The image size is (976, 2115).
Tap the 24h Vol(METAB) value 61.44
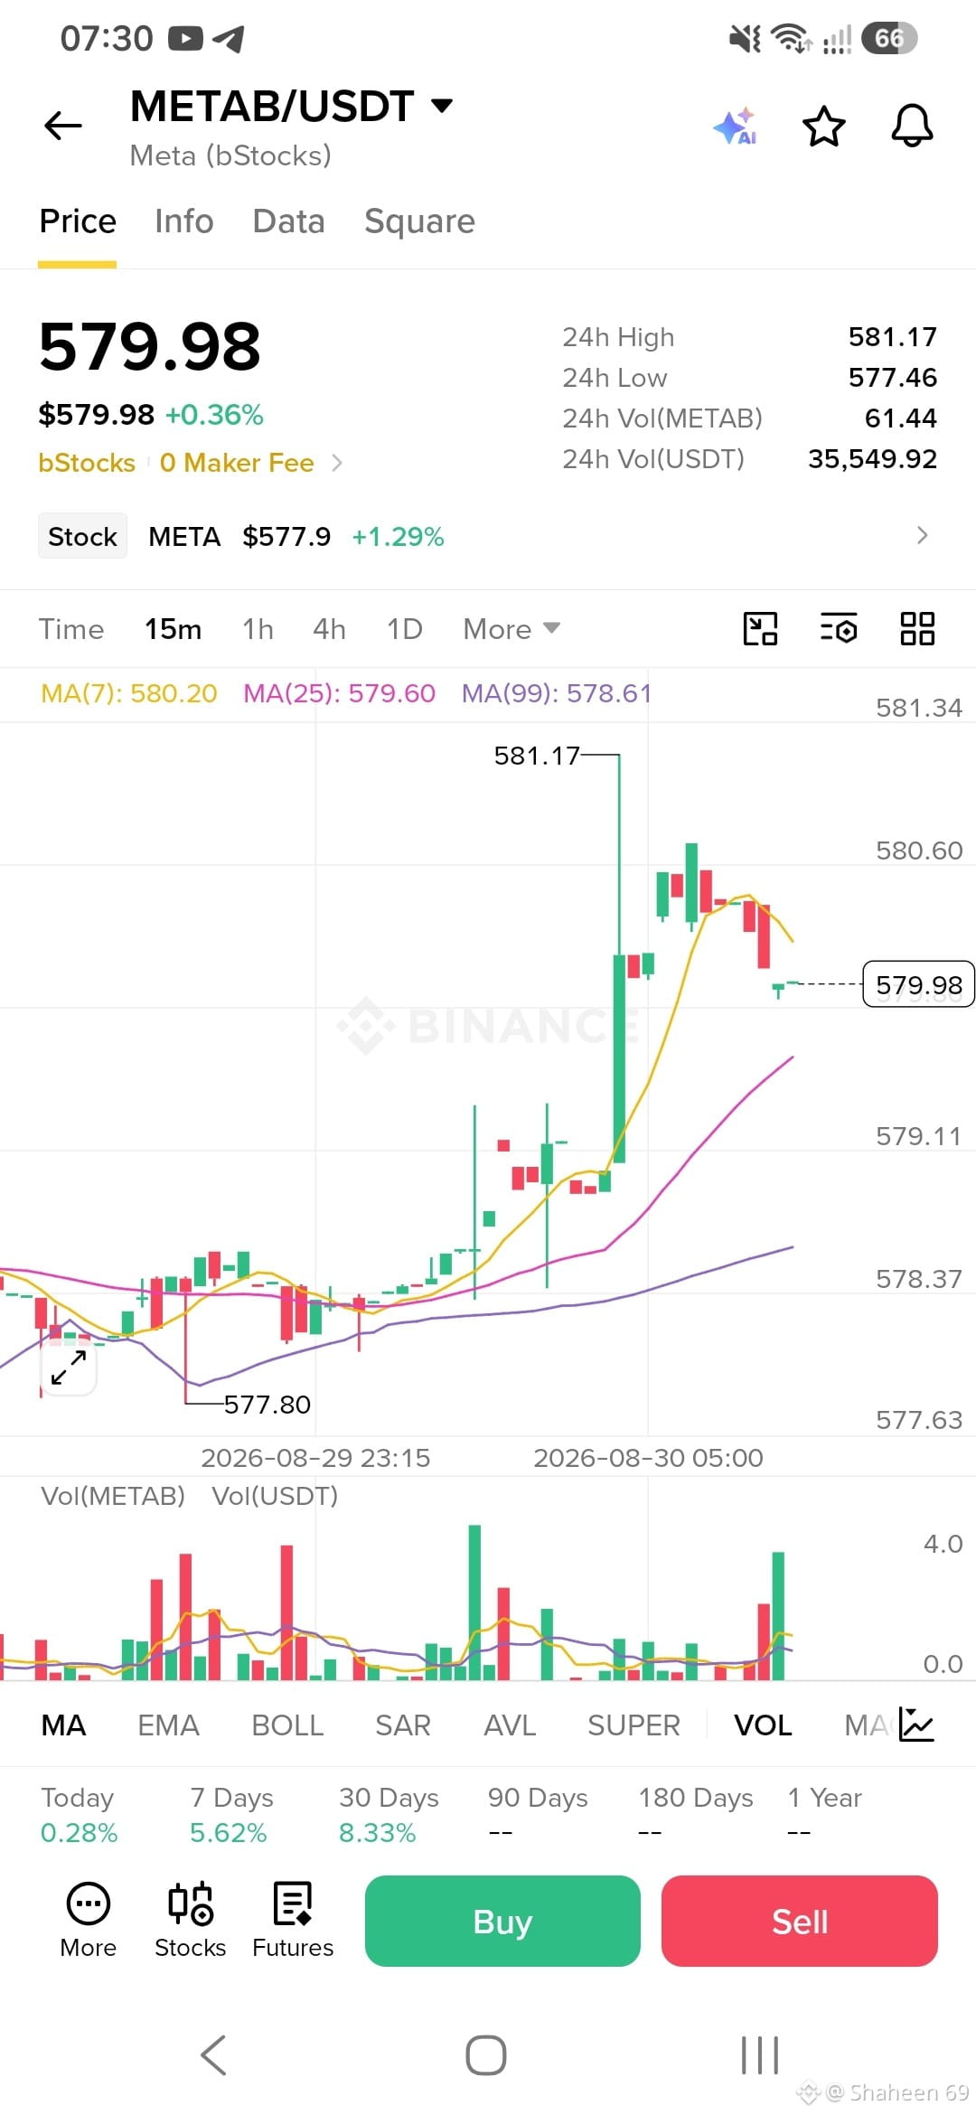(x=901, y=418)
